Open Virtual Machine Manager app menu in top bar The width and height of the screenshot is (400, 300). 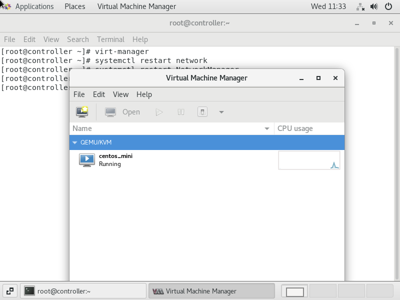[136, 6]
